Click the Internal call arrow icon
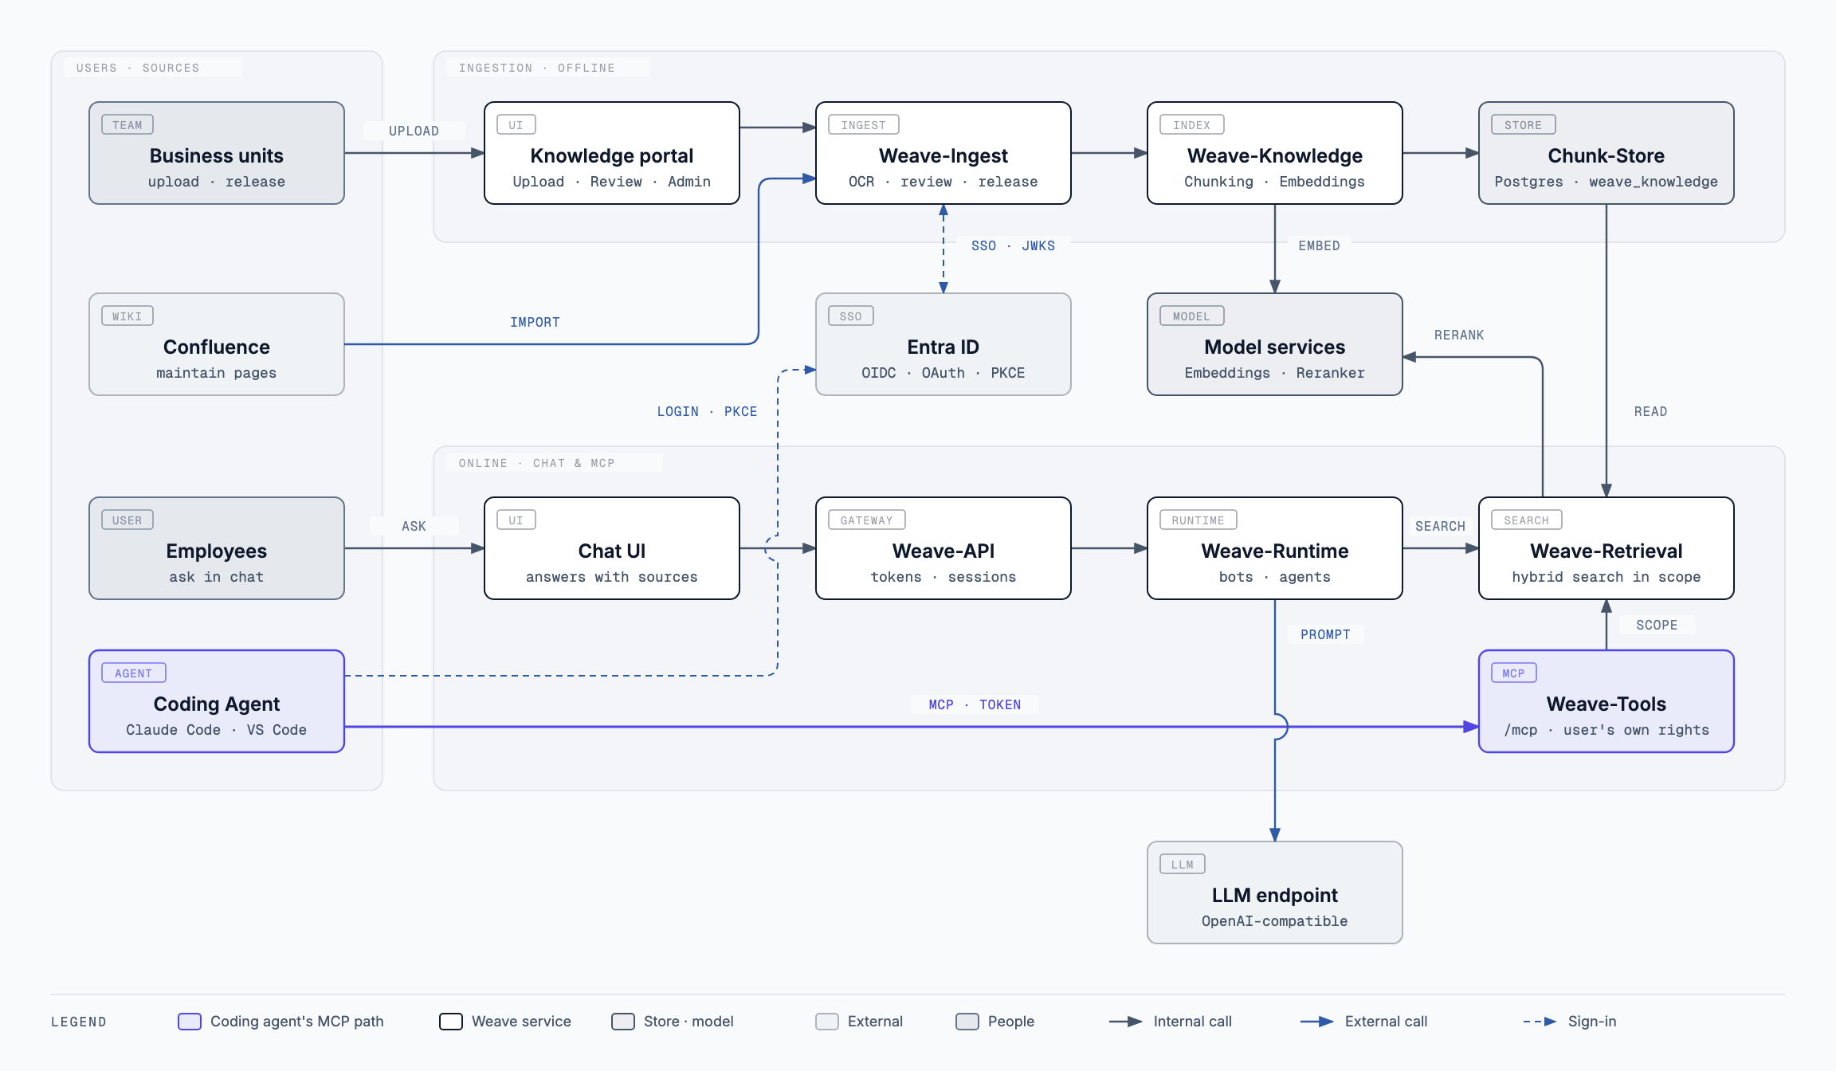Screen dimensions: 1836x1071 [1126, 1022]
